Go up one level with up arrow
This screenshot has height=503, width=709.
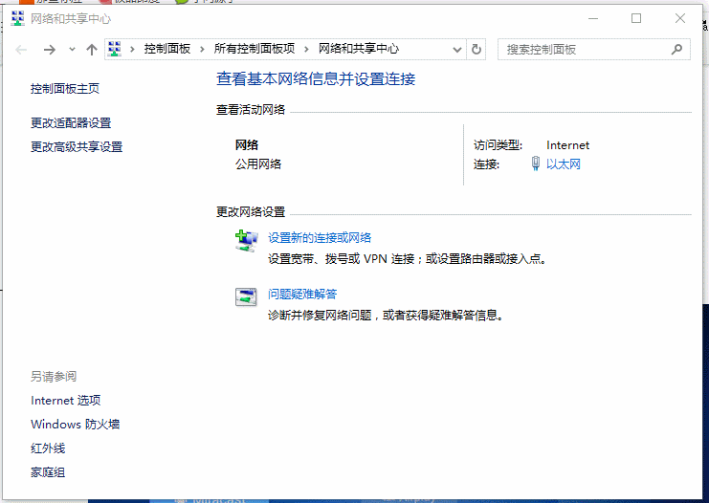(92, 49)
